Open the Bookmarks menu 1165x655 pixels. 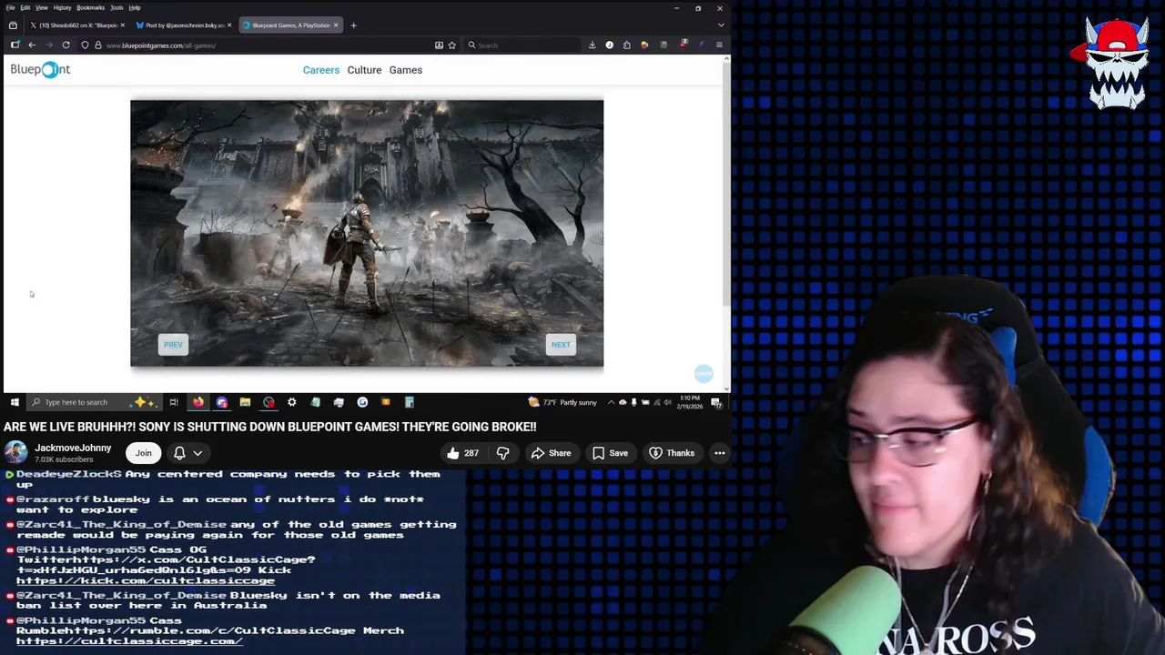[x=90, y=7]
